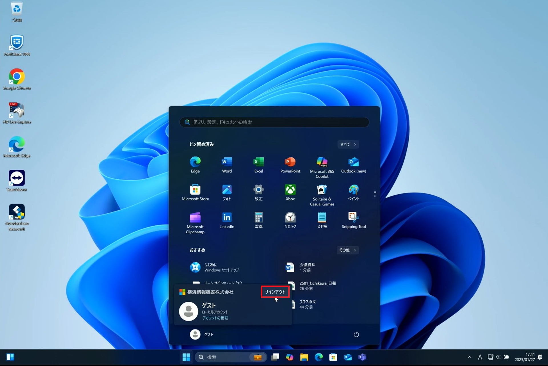The width and height of the screenshot is (548, 366).
Task: Open クロック app
Action: tap(290, 220)
